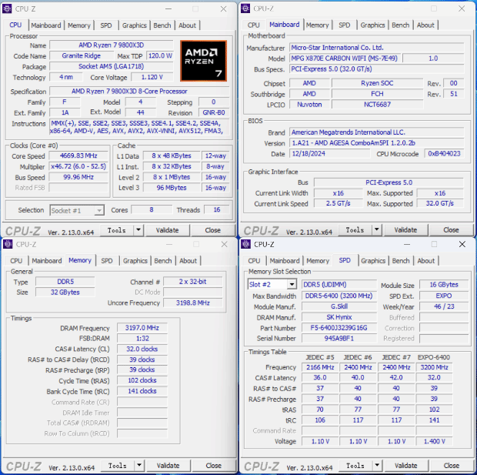
Task: Open Memory tab in top-left CPU window
Action: [x=79, y=25]
